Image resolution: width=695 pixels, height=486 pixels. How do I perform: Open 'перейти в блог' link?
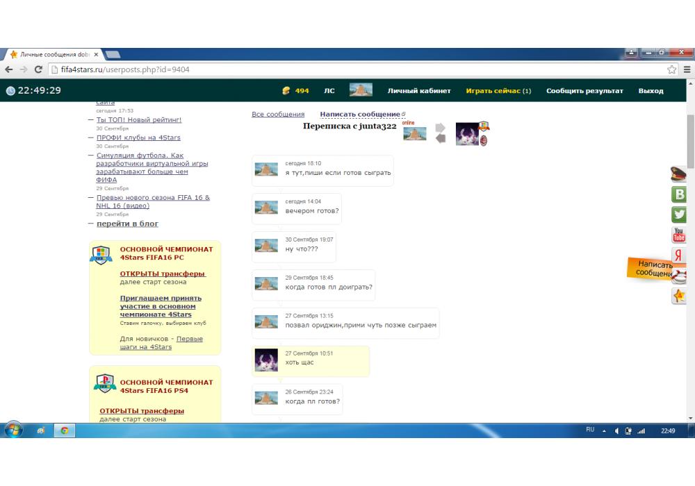pos(127,224)
